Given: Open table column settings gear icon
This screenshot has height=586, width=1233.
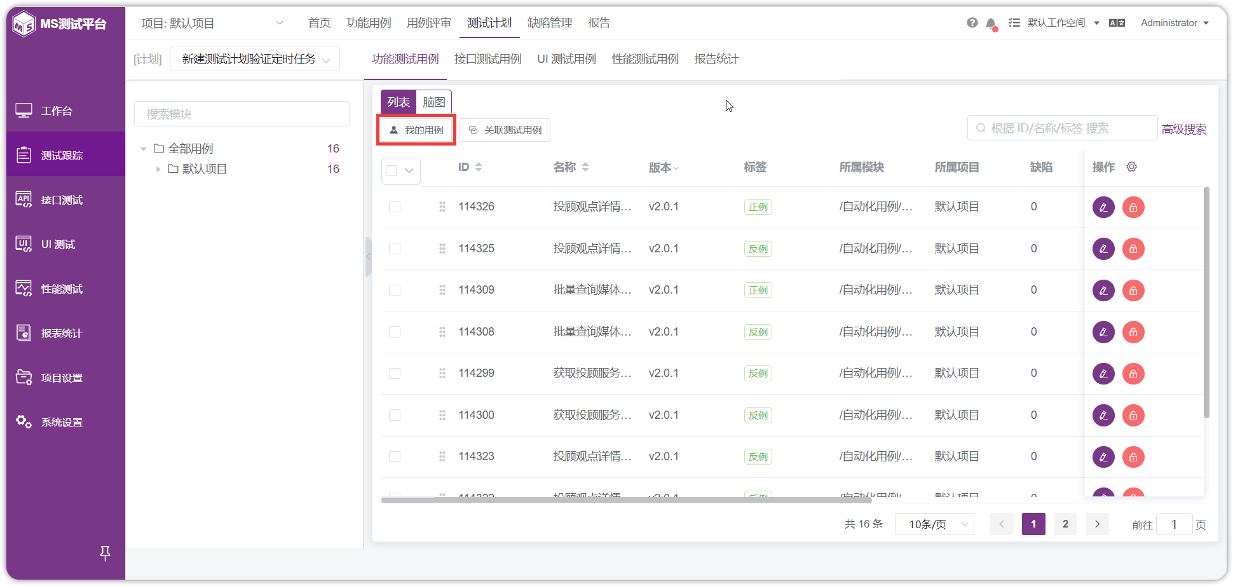Looking at the screenshot, I should click(1131, 167).
